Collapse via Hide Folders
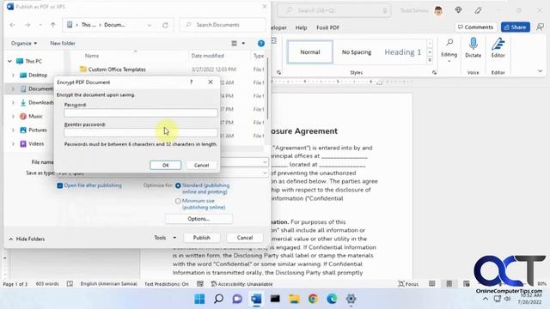Image resolution: width=550 pixels, height=309 pixels. tap(27, 239)
